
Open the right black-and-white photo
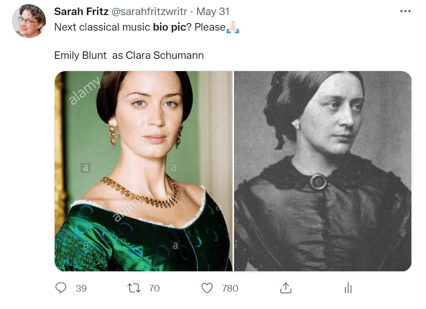[323, 171]
